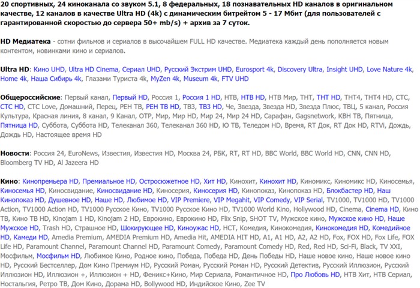Click the Россия 1 HD link
The image size is (420, 288).
click(x=202, y=98)
